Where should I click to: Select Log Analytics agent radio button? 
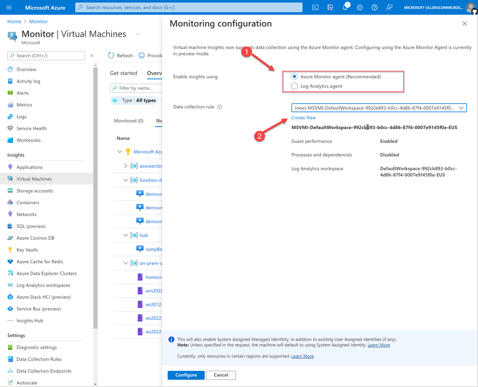294,86
